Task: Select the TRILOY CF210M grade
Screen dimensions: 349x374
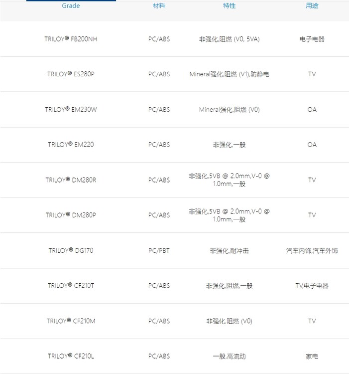Action: coord(71,321)
